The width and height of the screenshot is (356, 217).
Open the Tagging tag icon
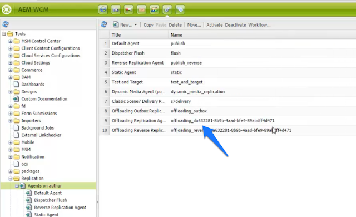[x=180, y=10]
